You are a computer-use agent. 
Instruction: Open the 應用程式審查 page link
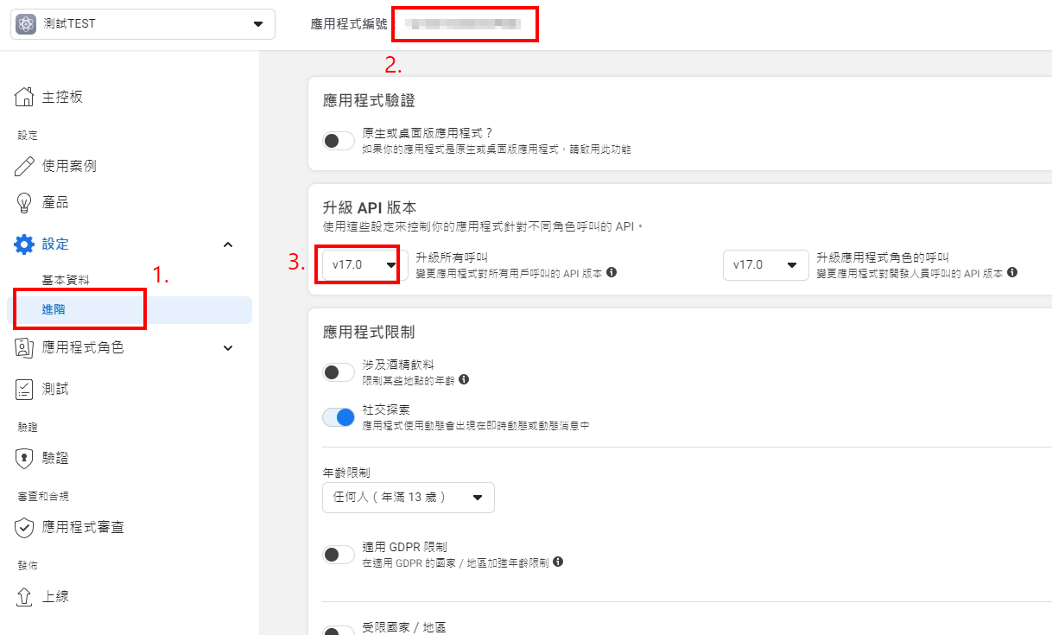(x=83, y=527)
